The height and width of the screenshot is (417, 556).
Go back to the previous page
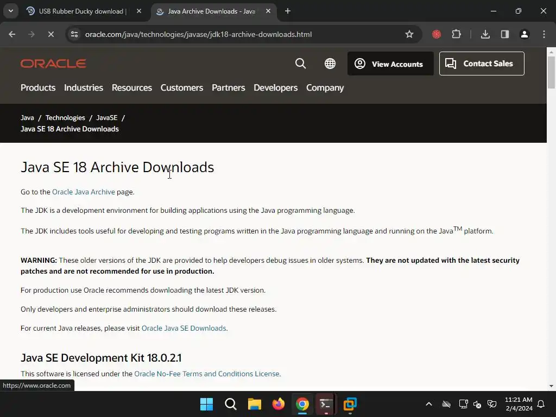pyautogui.click(x=12, y=34)
